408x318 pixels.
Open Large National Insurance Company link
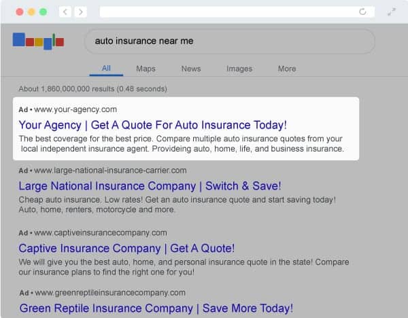click(x=150, y=186)
